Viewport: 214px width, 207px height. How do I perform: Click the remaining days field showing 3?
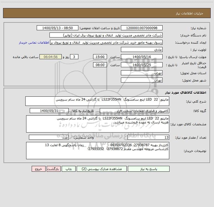[74, 57]
